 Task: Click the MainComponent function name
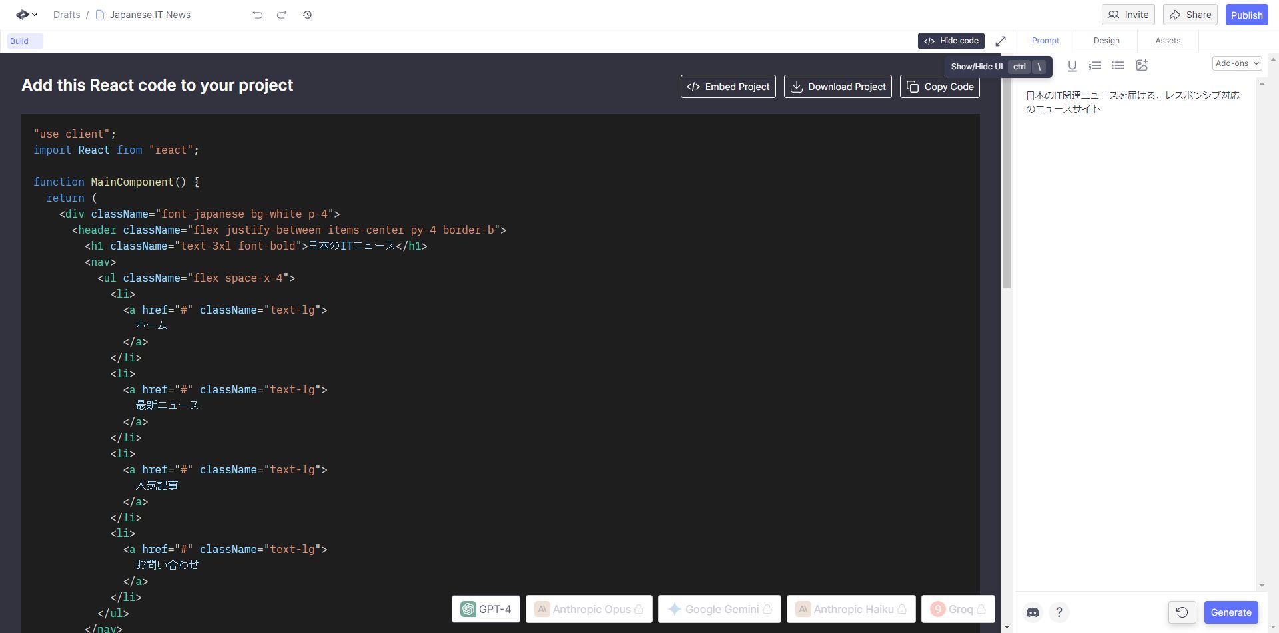point(132,182)
